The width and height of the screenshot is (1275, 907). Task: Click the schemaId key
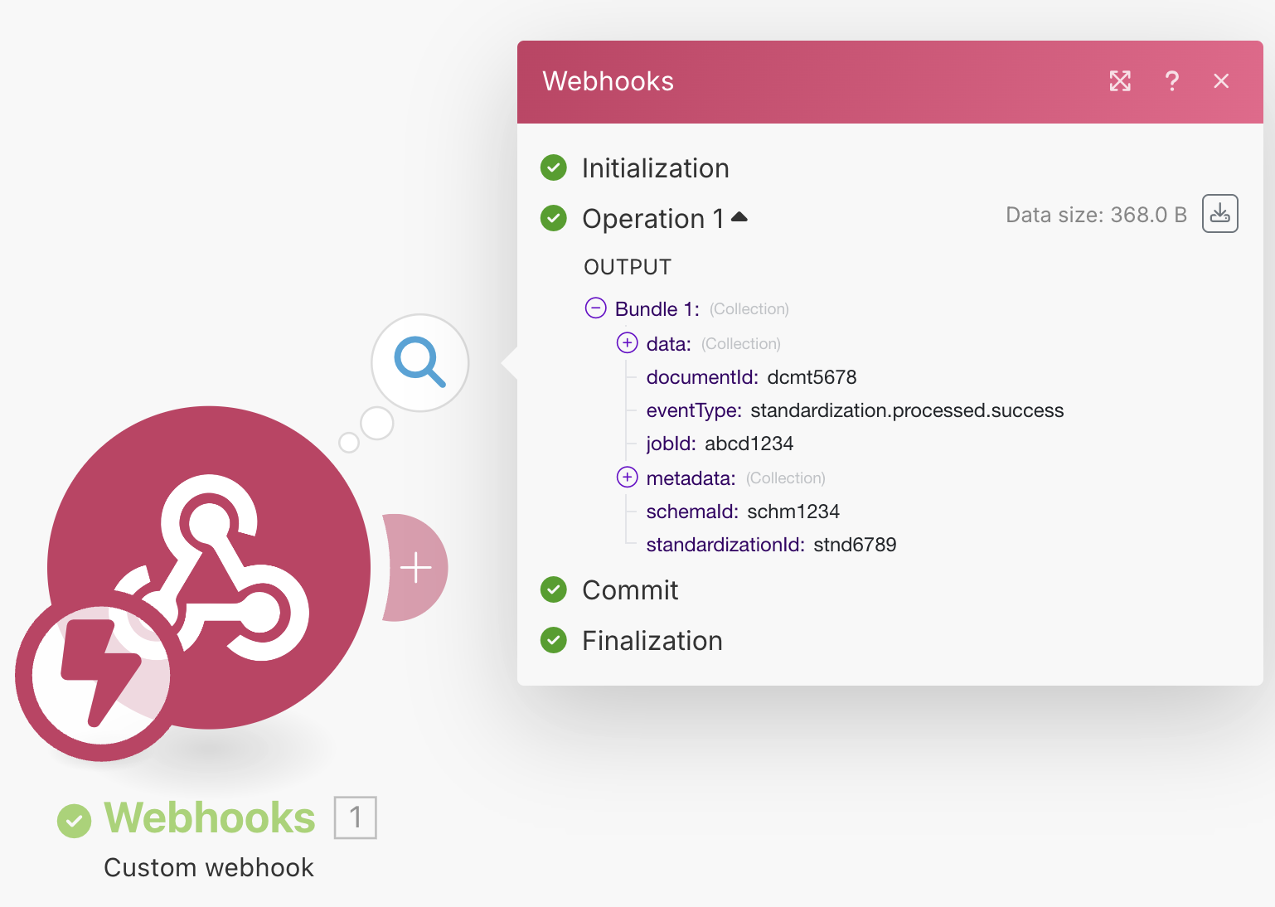pyautogui.click(x=692, y=512)
